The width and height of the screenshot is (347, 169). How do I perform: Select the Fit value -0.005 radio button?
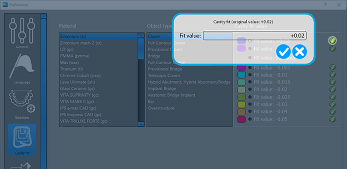[250, 67]
